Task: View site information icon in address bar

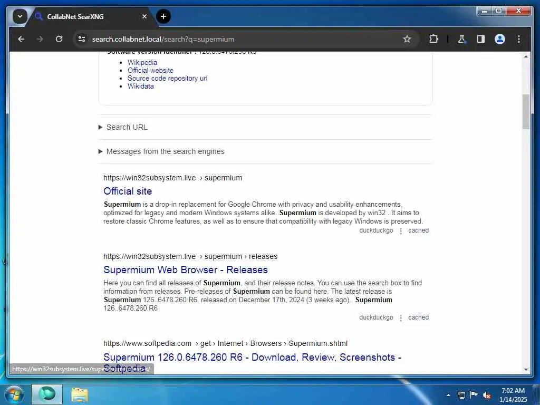Action: 82,39
